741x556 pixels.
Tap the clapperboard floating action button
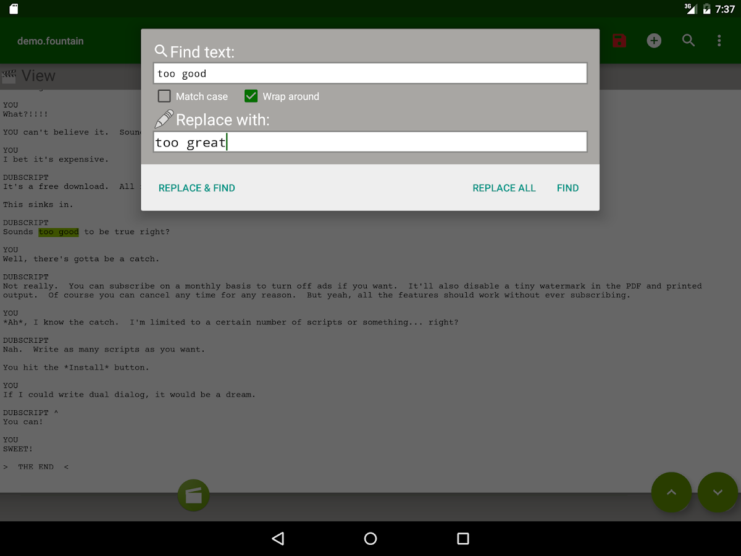(194, 495)
